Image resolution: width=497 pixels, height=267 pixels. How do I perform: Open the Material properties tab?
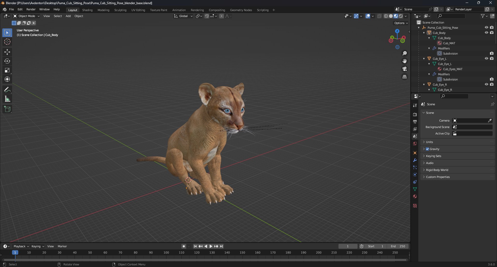coord(415,196)
